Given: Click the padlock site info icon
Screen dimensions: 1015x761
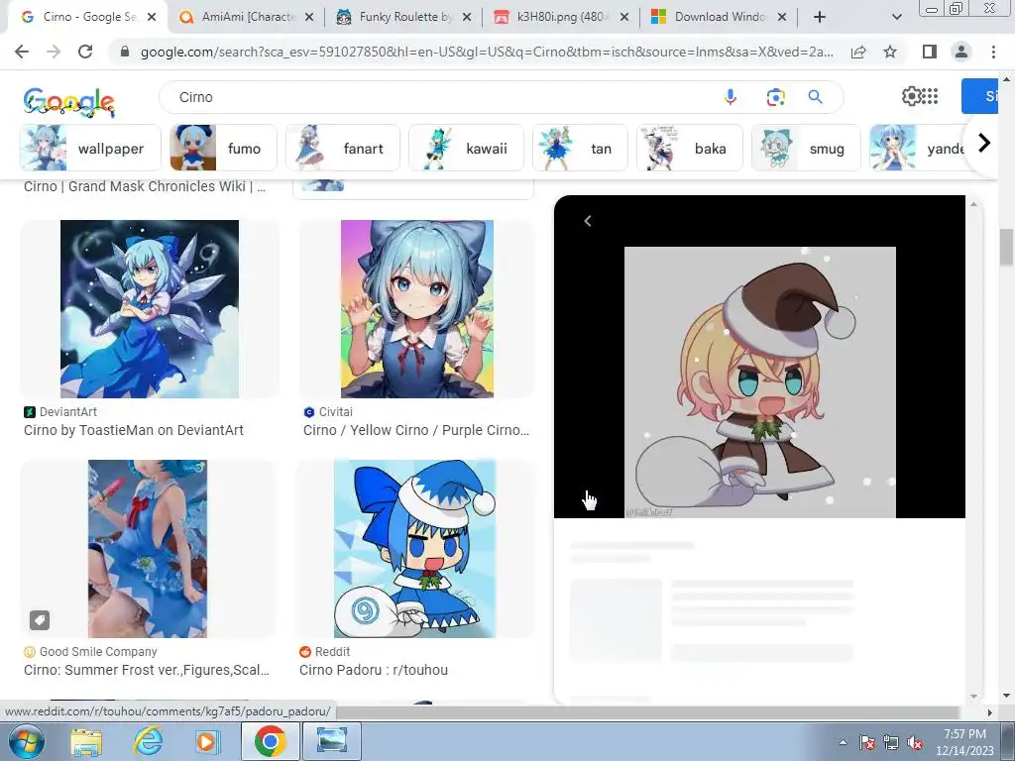Looking at the screenshot, I should pyautogui.click(x=125, y=52).
